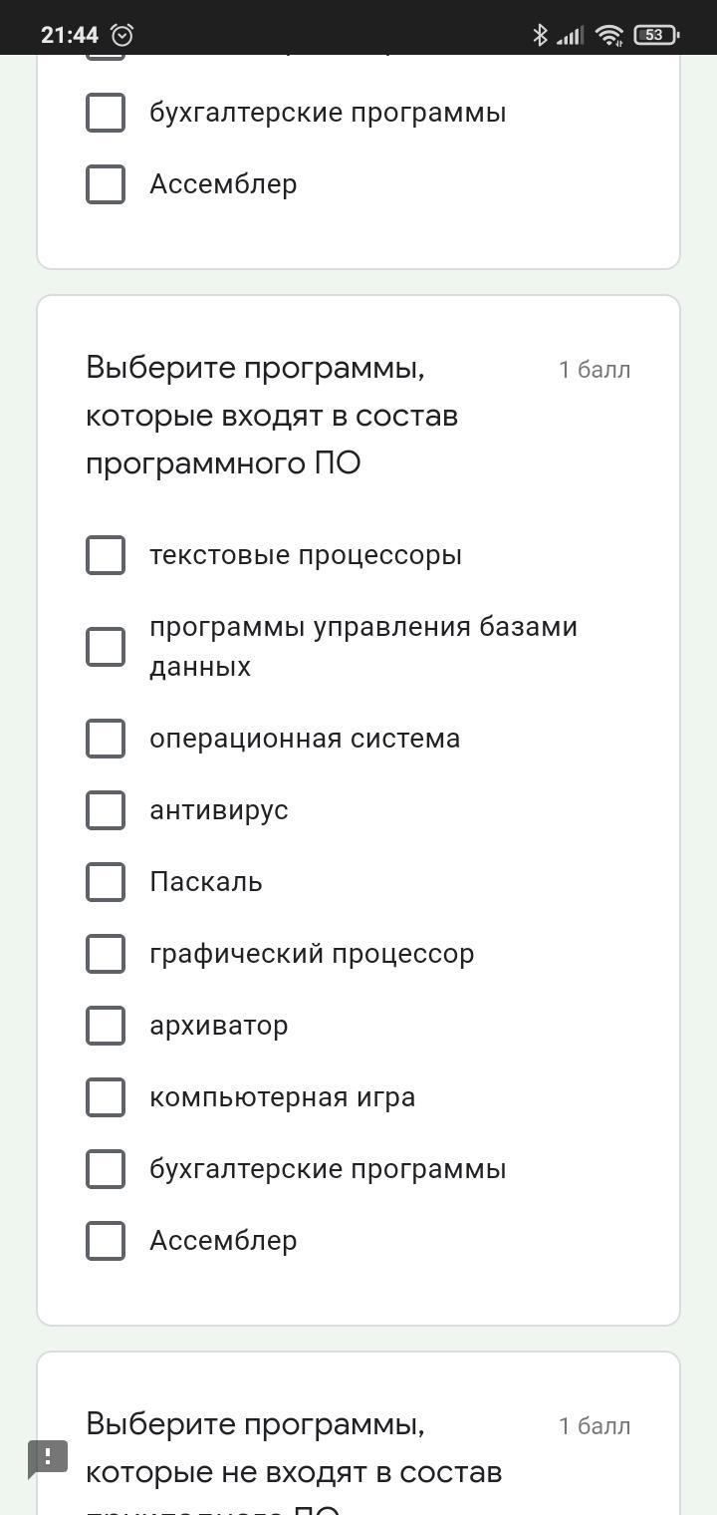
Task: Select the 'архиватор' checkbox
Action: click(106, 1026)
